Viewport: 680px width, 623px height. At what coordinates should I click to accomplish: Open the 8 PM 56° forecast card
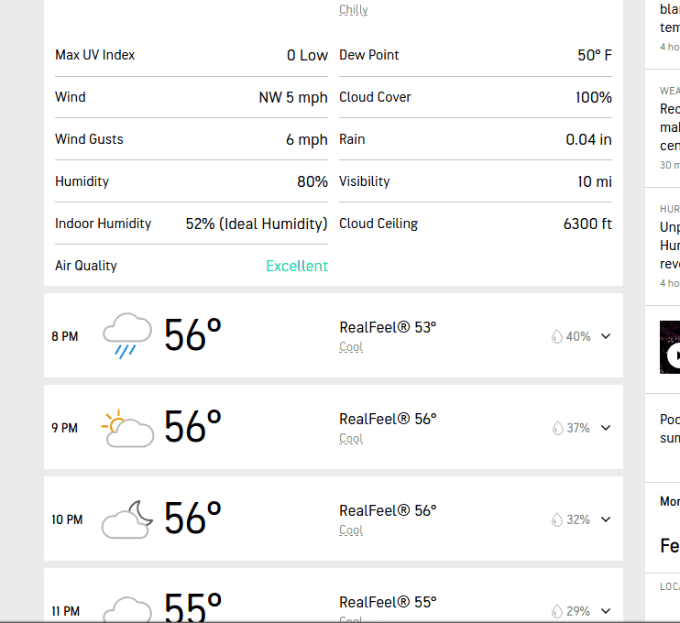[x=334, y=335]
